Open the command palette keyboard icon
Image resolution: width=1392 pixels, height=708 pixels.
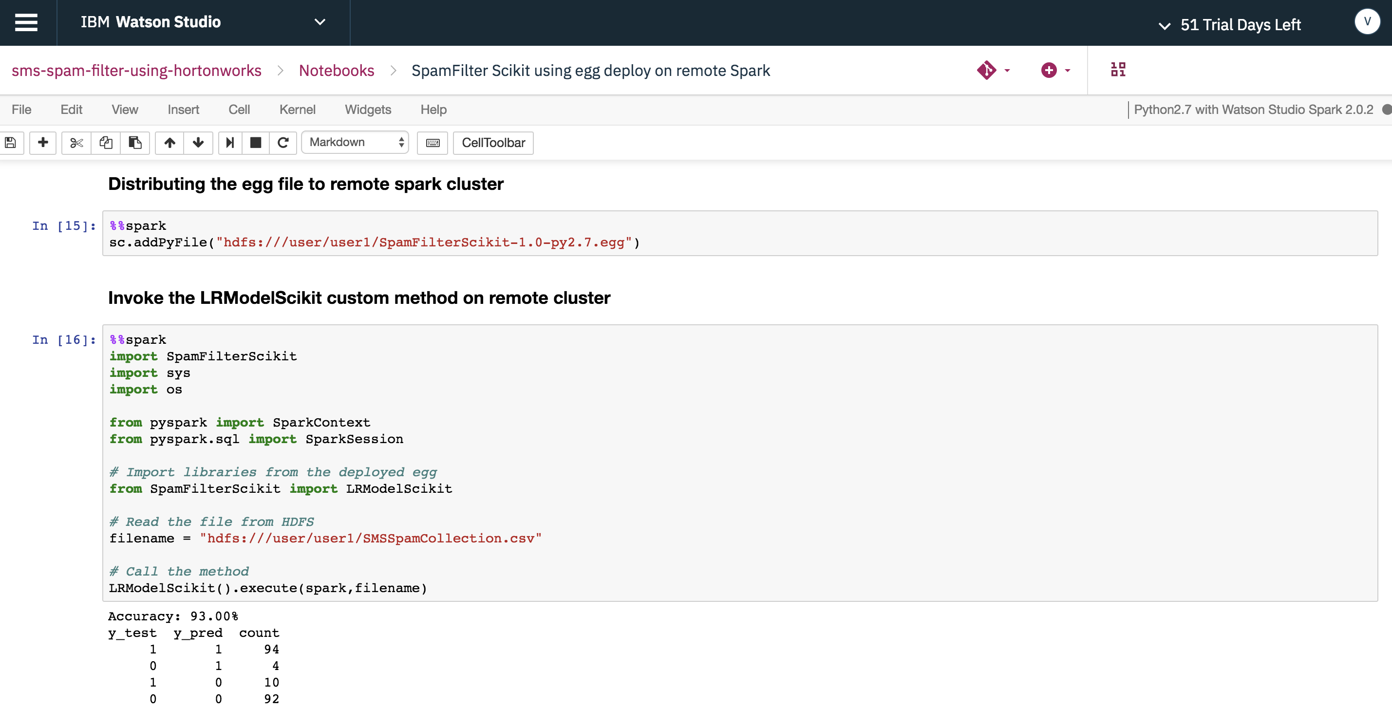[x=433, y=143]
